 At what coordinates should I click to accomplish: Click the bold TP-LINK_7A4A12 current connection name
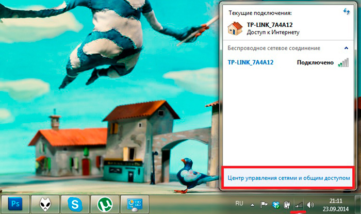click(270, 25)
